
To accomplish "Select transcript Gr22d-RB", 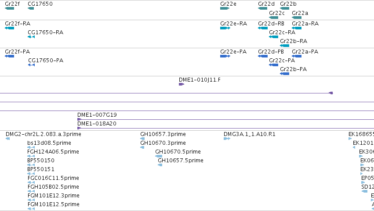I will tap(263, 28).
